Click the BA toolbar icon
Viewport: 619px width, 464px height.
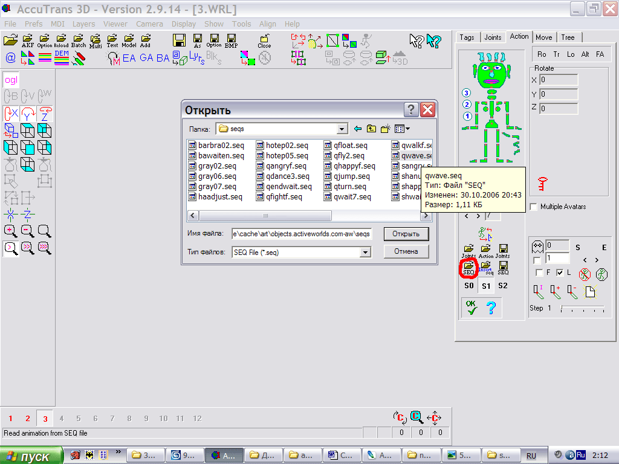(x=163, y=58)
